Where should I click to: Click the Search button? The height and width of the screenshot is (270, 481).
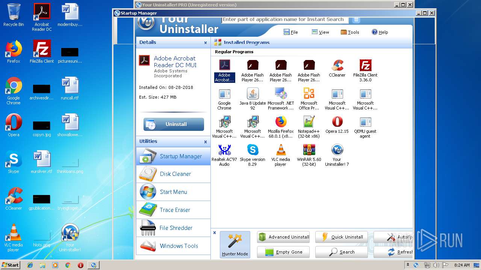pos(342,252)
